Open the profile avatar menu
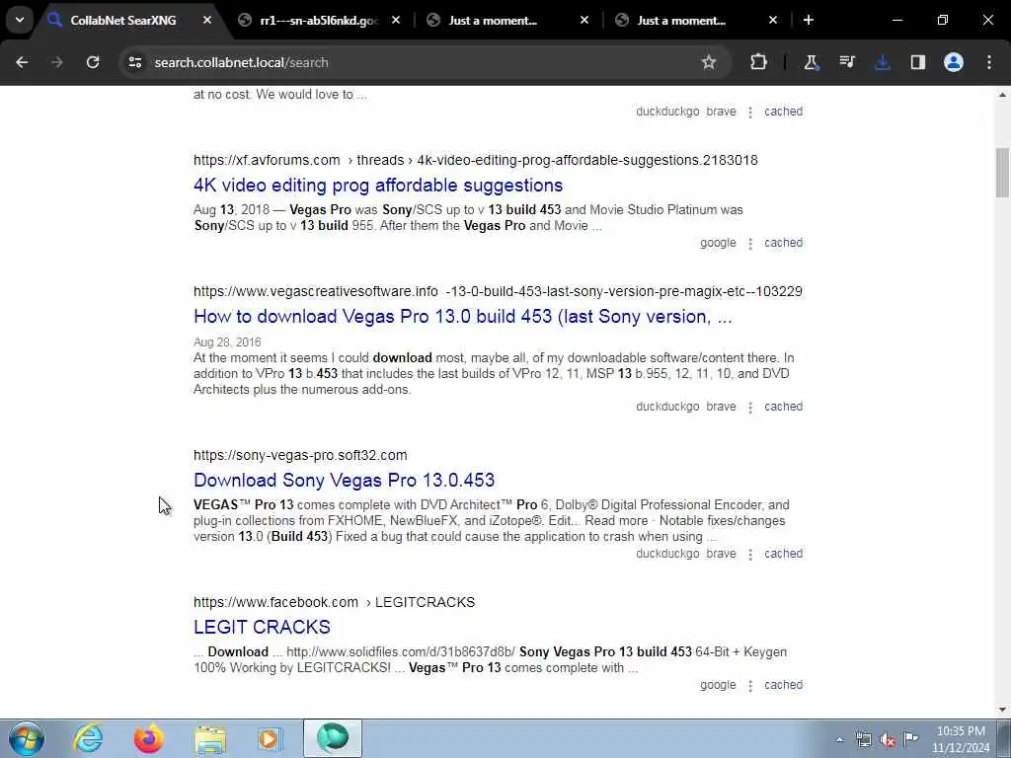Image resolution: width=1011 pixels, height=758 pixels. tap(954, 62)
